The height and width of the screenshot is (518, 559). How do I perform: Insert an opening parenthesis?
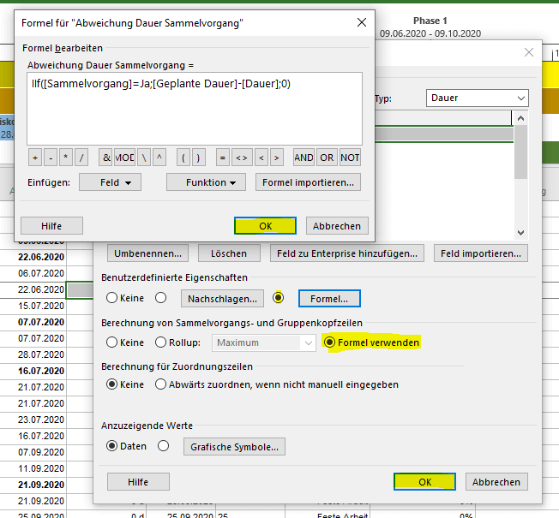[183, 158]
